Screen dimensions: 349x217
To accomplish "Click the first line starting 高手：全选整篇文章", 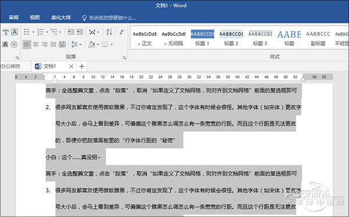I will (172, 91).
